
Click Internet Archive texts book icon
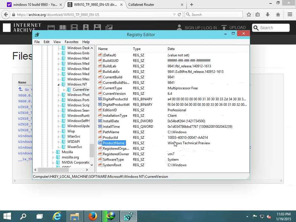click(x=63, y=27)
